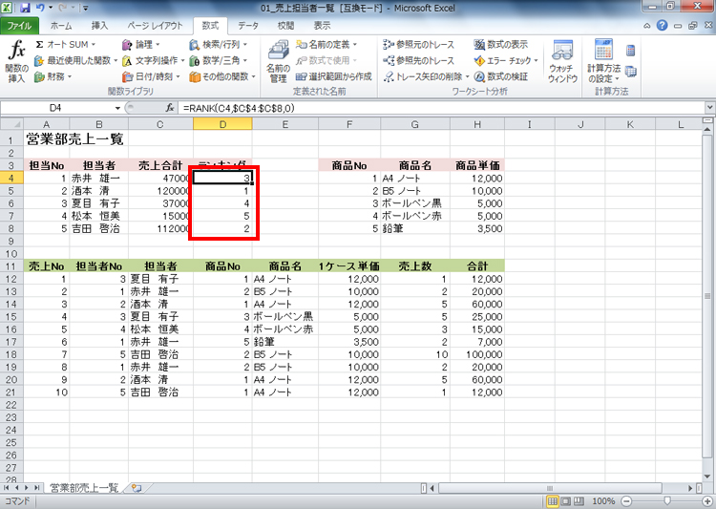716x509 pixels.
Task: Click the fx icon beside formula bar
Action: [170, 108]
